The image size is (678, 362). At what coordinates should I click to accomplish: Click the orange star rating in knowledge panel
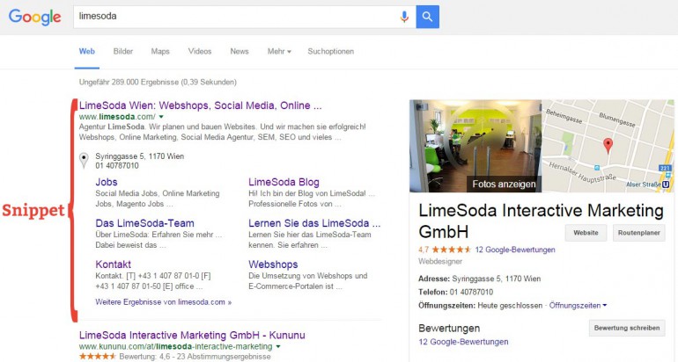pyautogui.click(x=450, y=250)
